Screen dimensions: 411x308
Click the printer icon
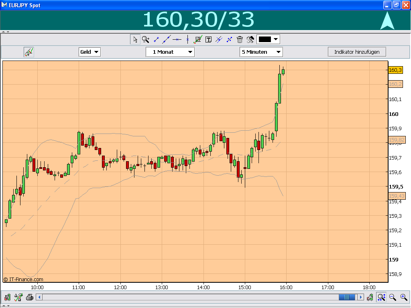tap(29, 297)
